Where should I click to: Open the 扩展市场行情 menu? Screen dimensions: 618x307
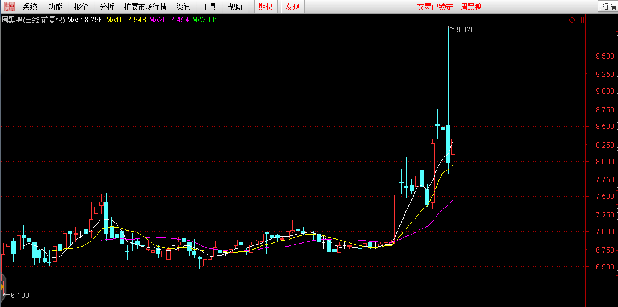145,7
